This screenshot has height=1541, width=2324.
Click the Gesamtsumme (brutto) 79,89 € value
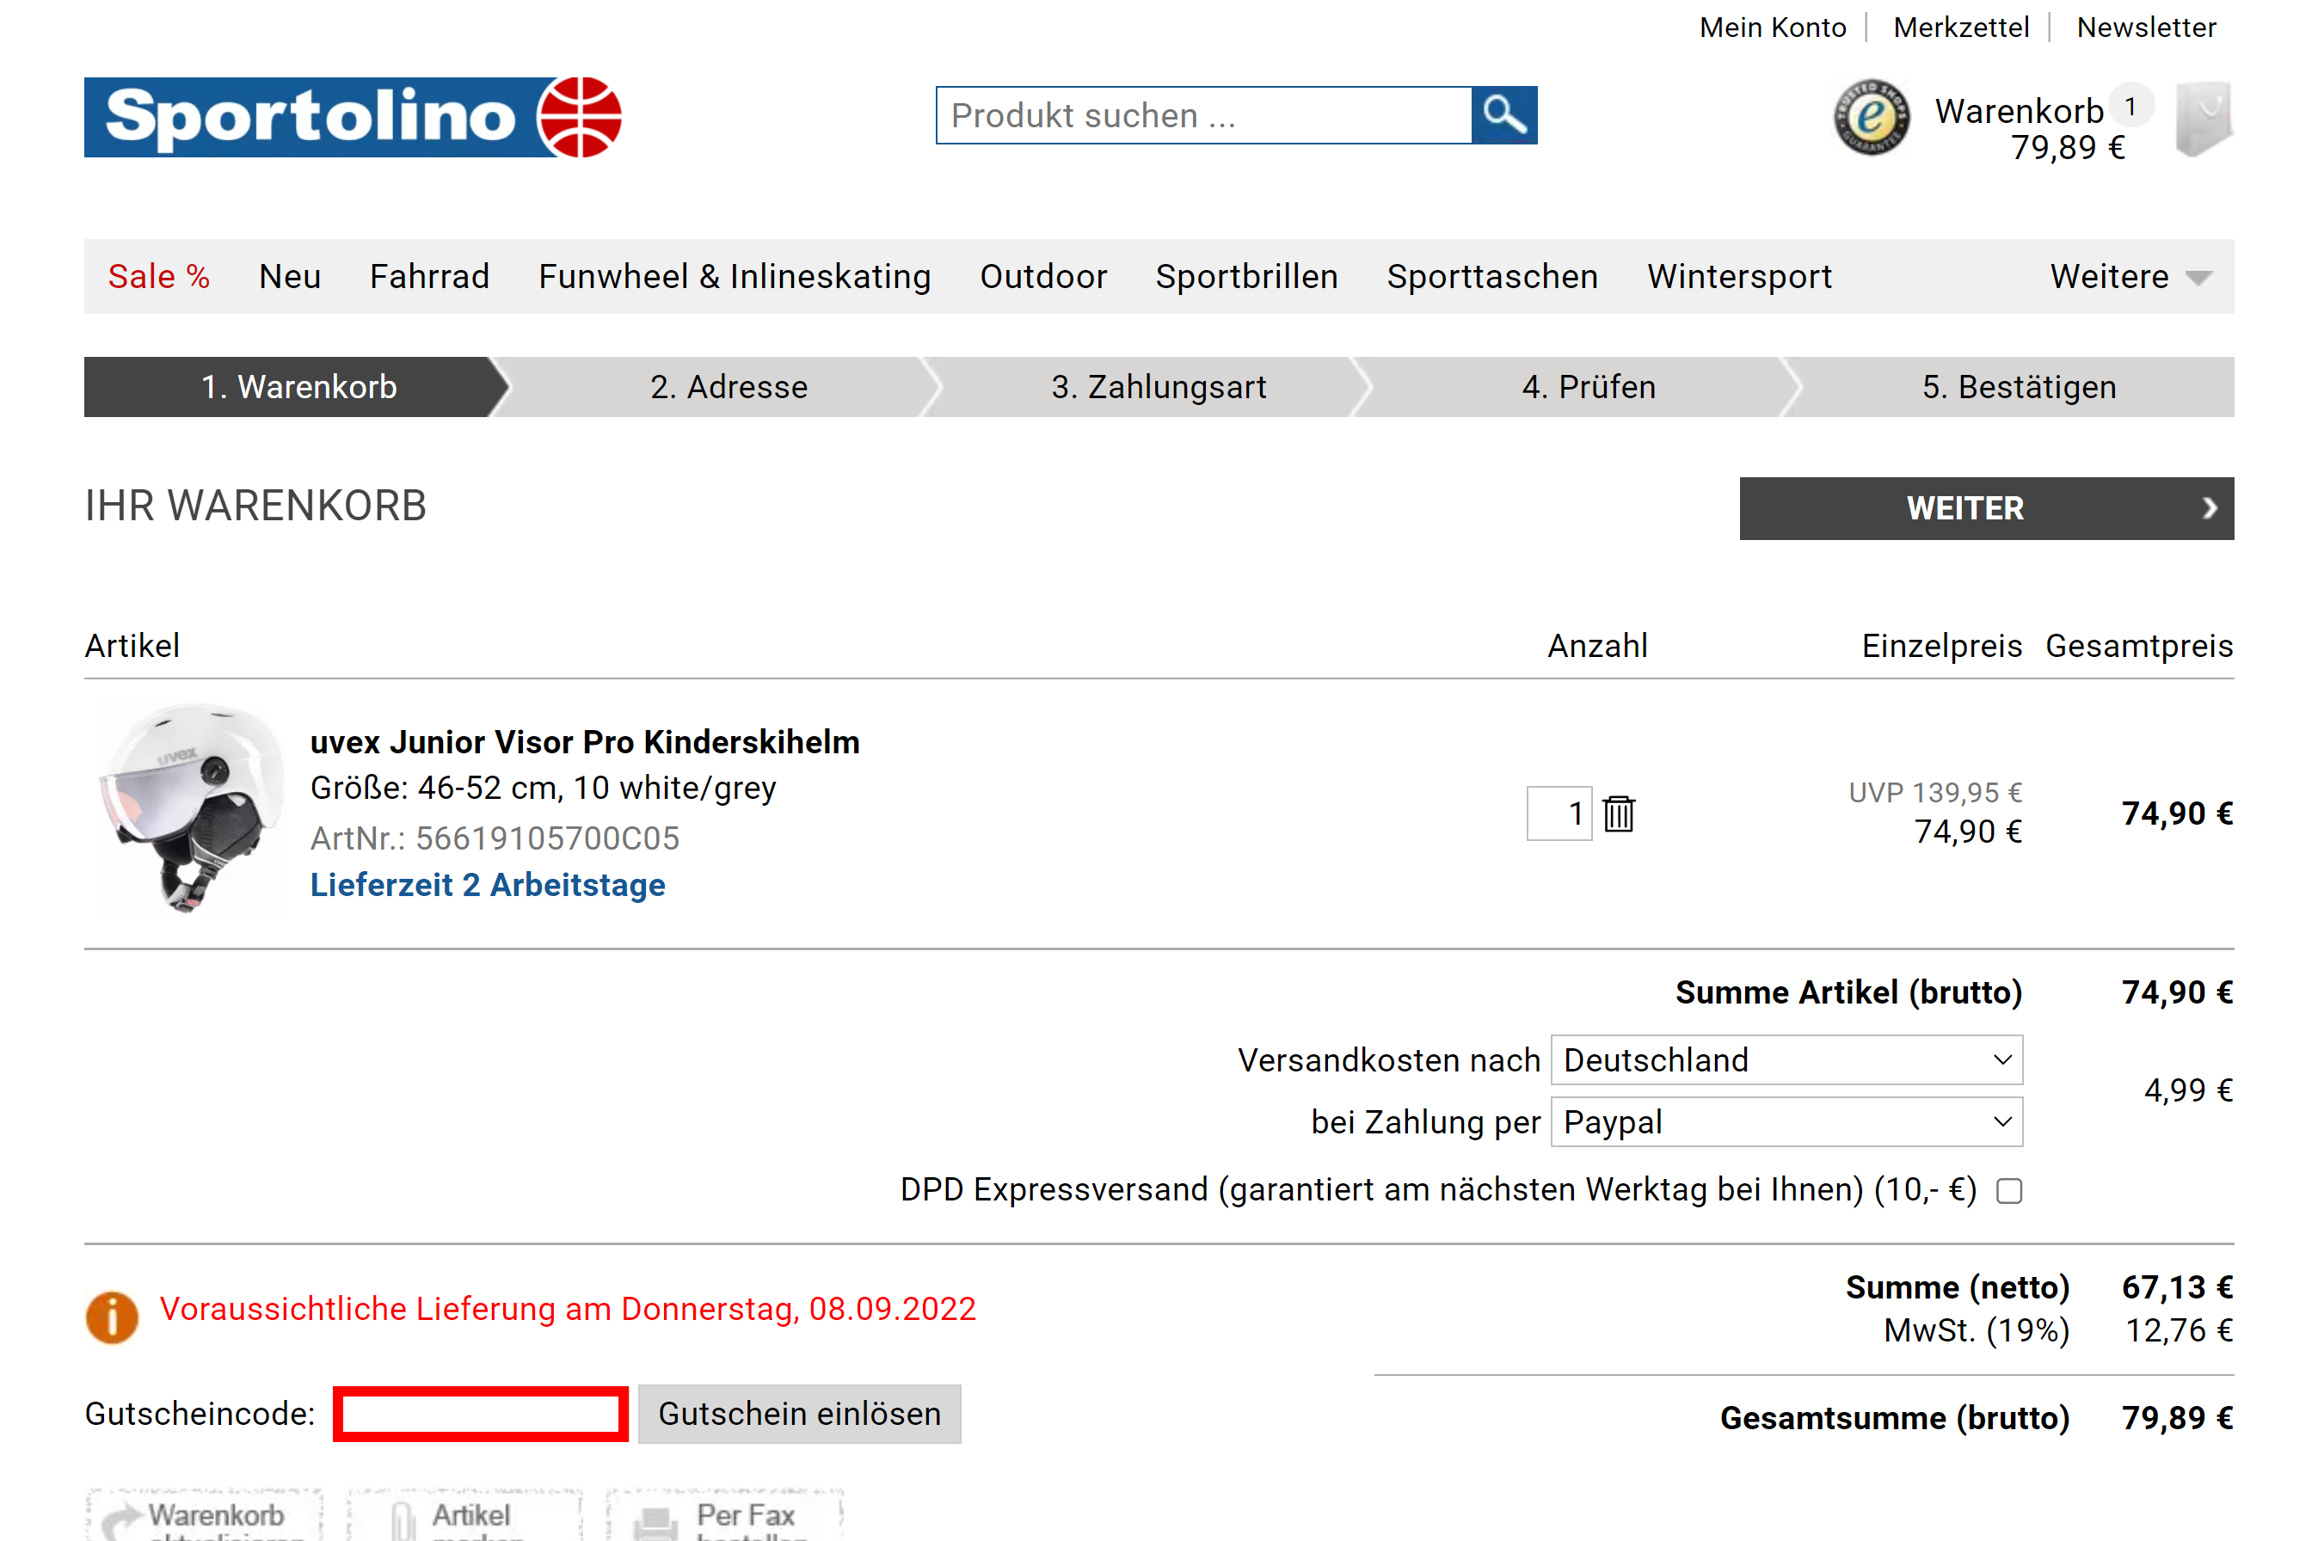[2177, 1417]
